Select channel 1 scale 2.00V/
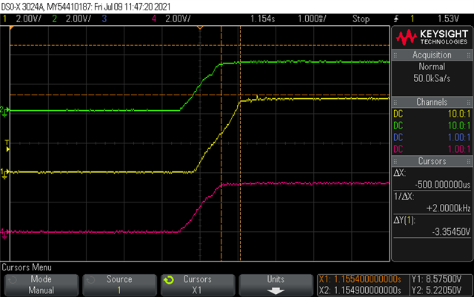This screenshot has width=474, height=297. [x=28, y=19]
